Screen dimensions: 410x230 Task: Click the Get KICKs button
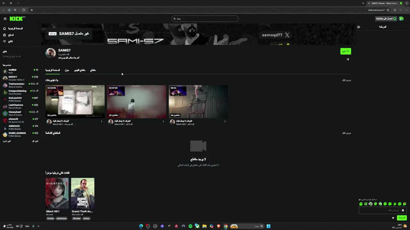coord(386,19)
